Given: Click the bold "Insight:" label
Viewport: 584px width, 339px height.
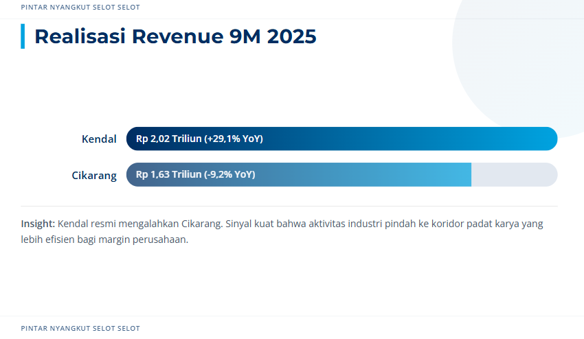Looking at the screenshot, I should [38, 224].
